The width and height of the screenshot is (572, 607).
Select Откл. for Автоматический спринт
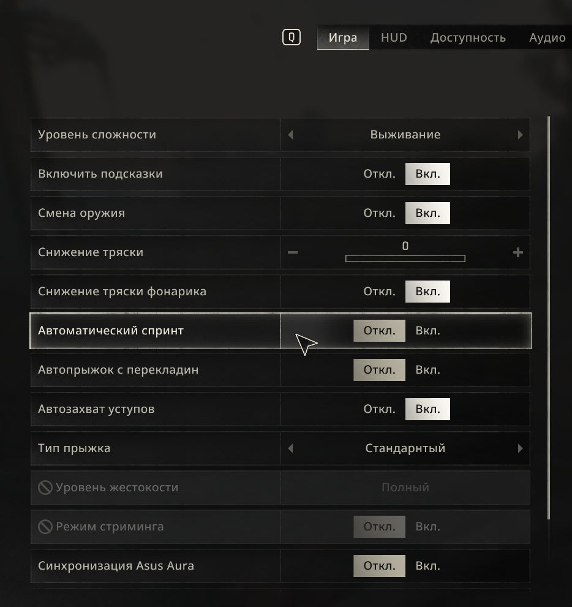(379, 331)
